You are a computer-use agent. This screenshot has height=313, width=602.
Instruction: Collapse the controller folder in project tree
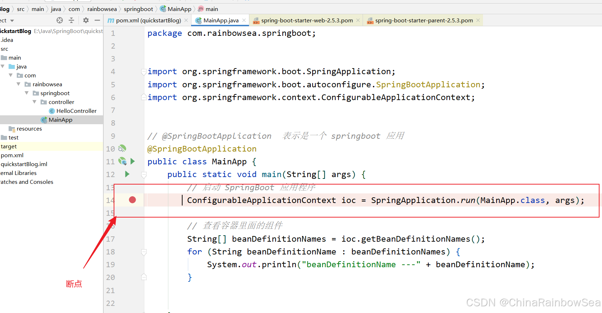tap(34, 102)
